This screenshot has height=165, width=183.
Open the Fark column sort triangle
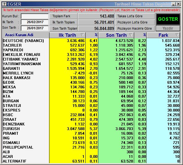pyautogui.click(x=177, y=35)
